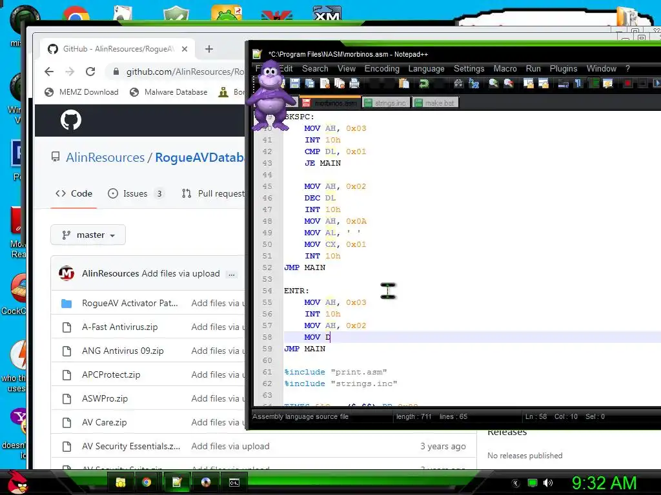Screen dimensions: 661x495
Task: Switch to the morbinos.asm tab
Action: (x=330, y=102)
